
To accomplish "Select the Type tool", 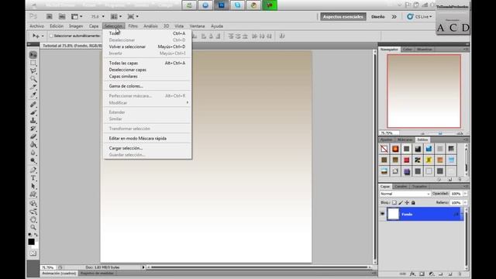I will (x=33, y=178).
